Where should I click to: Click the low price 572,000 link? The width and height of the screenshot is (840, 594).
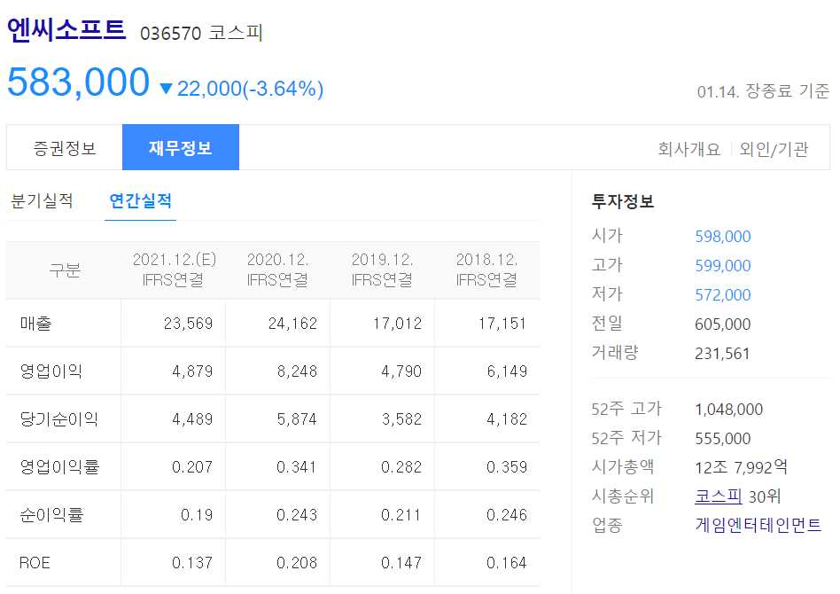coord(721,294)
